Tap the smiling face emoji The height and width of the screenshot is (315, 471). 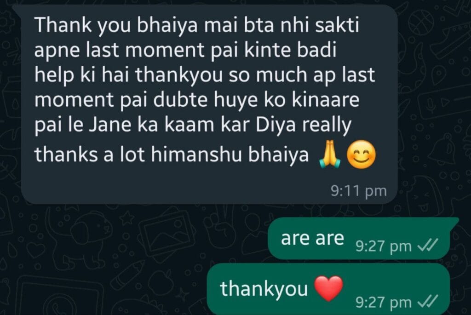[x=361, y=155]
